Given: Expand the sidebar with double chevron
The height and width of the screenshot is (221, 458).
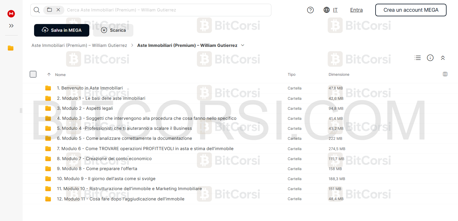Looking at the screenshot, I should click(11, 26).
